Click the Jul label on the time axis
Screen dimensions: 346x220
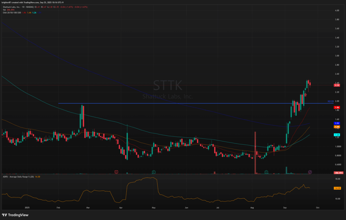pyautogui.click(x=218, y=207)
